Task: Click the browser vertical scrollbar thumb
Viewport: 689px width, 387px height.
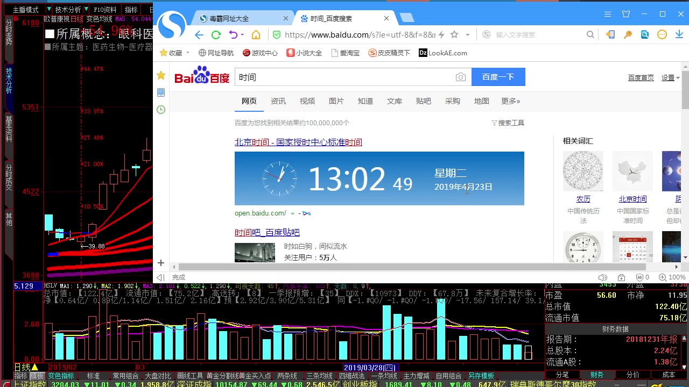Action: click(685, 89)
